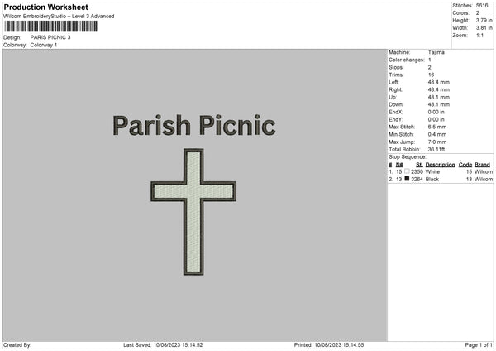
Task: Click the Colorway 1 value
Action: coord(44,45)
